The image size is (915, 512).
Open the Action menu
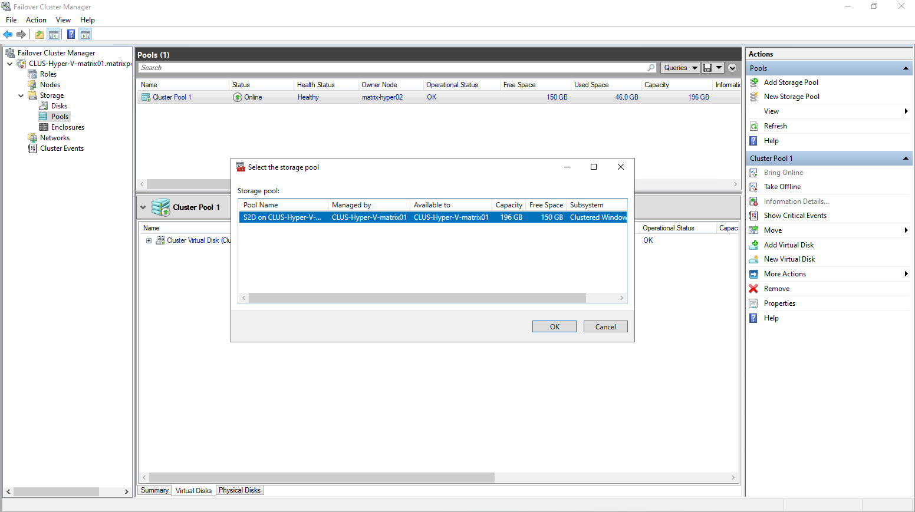pyautogui.click(x=36, y=20)
